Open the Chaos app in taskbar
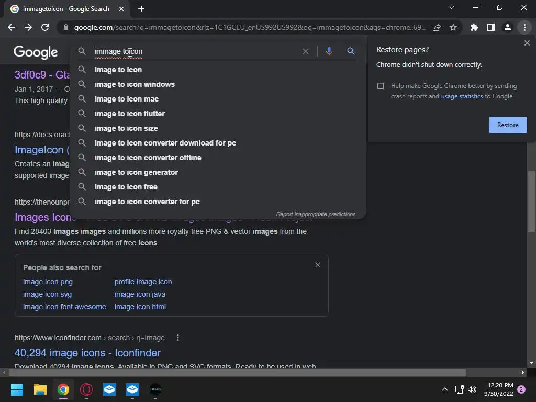Viewport: 536px width, 402px height. [x=155, y=389]
